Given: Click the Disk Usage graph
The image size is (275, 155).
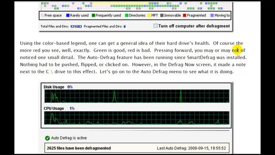Looking at the screenshot, I should pyautogui.click(x=137, y=96).
